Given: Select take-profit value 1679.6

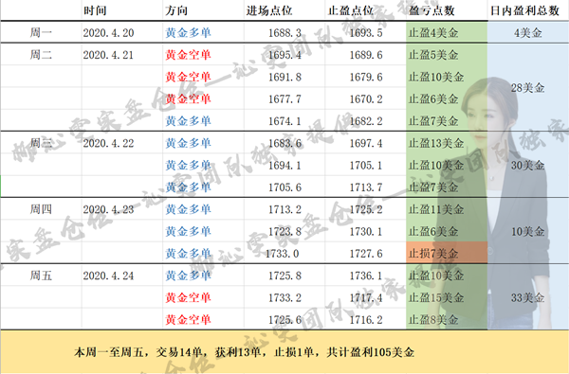Looking at the screenshot, I should [x=366, y=78].
